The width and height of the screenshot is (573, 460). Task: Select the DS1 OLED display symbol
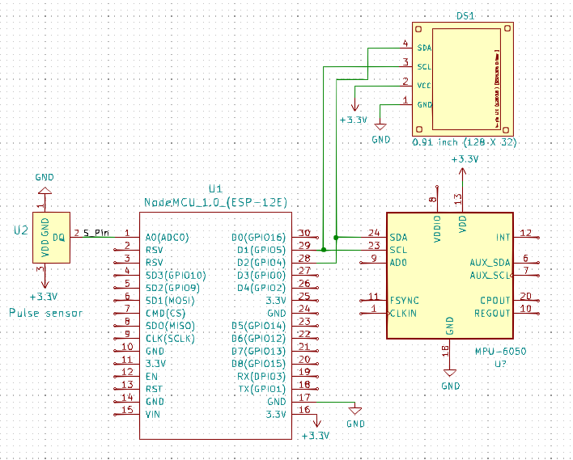point(463,79)
